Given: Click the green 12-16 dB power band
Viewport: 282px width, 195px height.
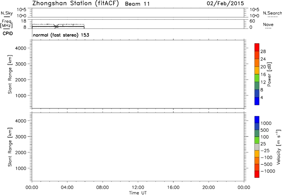Looking at the screenshot, I should click(x=257, y=78).
